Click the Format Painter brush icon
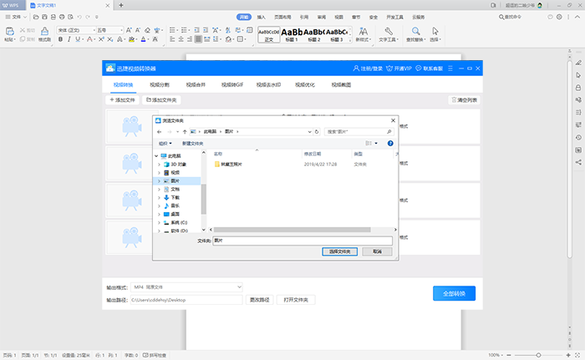The height and width of the screenshot is (360, 585). [x=44, y=31]
